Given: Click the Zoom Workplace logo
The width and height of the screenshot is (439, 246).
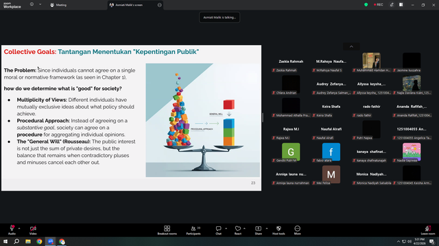Looking at the screenshot, I should coord(12,5).
